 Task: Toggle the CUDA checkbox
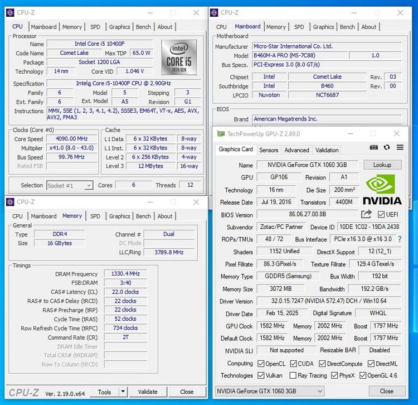pyautogui.click(x=293, y=364)
